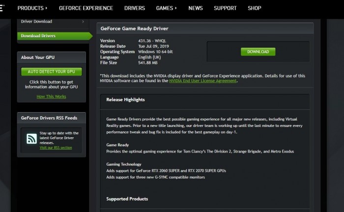This screenshot has height=212, width=344.
Task: Click the RTX 2060 SUPER support line
Action: [x=166, y=171]
